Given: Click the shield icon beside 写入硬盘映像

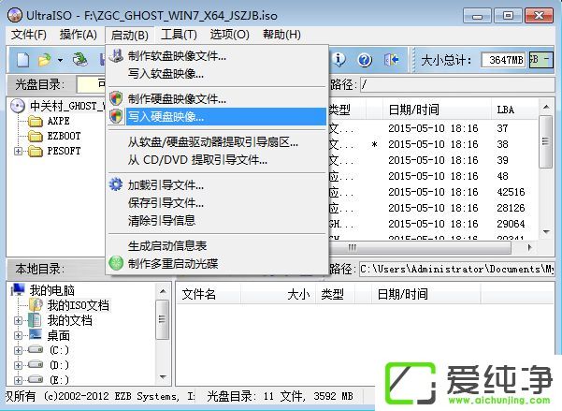Looking at the screenshot, I should pos(116,115).
